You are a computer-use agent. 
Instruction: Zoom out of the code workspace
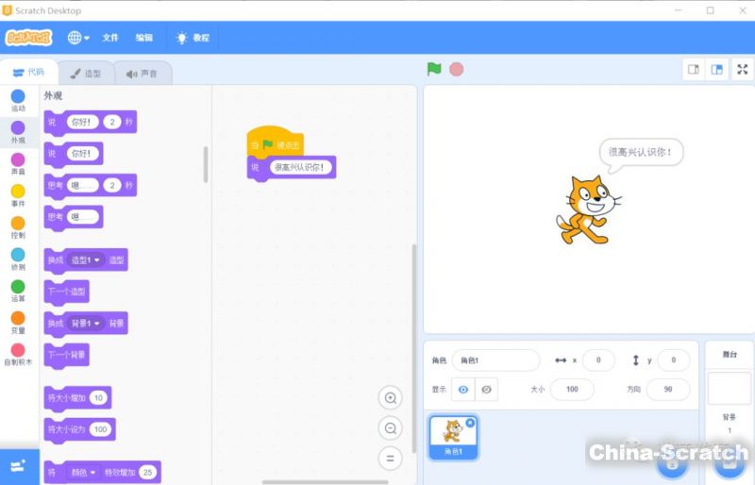point(390,428)
